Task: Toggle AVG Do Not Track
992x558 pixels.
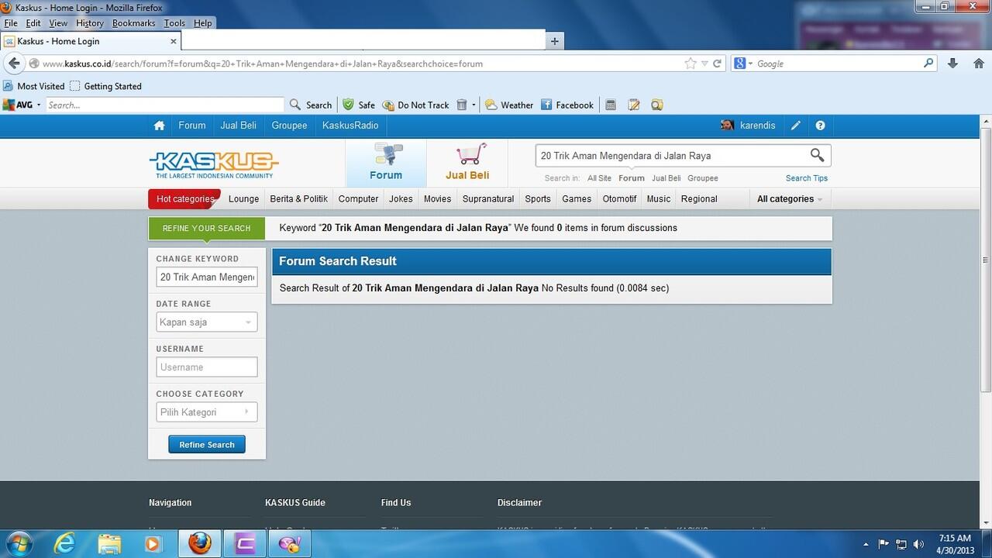Action: [415, 105]
